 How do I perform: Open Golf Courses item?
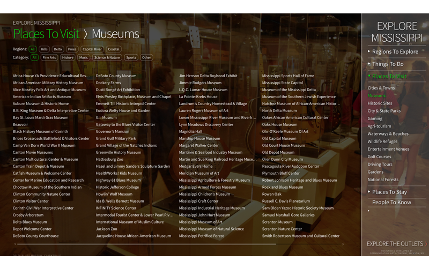pyautogui.click(x=379, y=157)
